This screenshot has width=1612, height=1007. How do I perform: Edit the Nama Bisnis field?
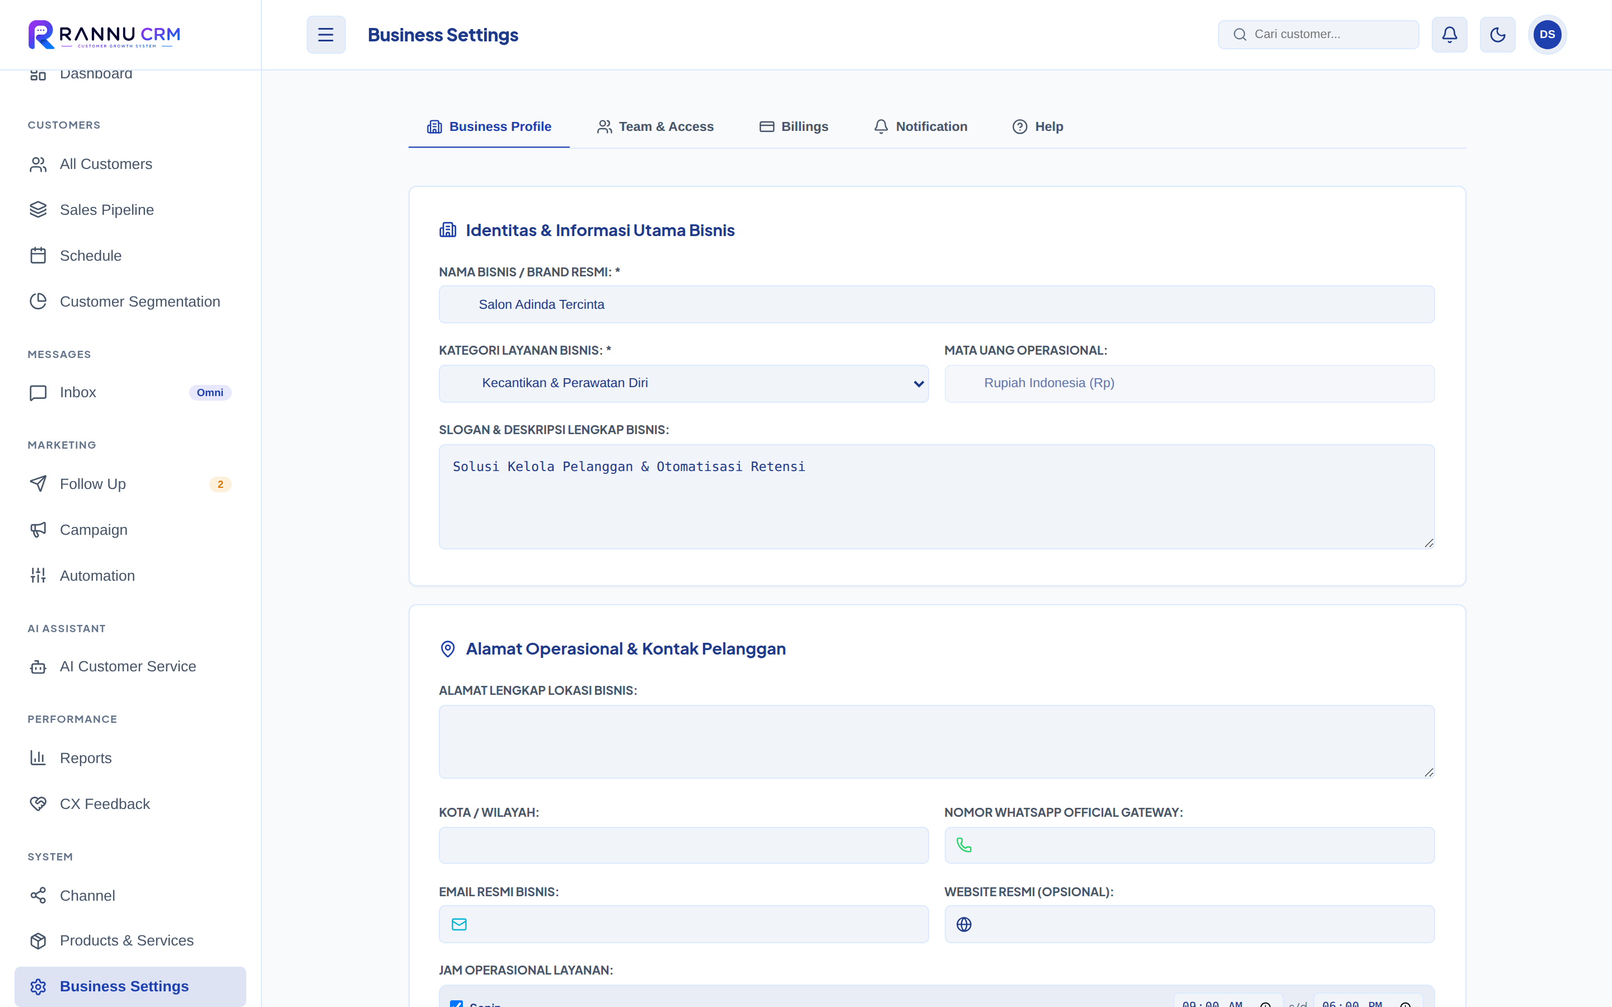936,304
